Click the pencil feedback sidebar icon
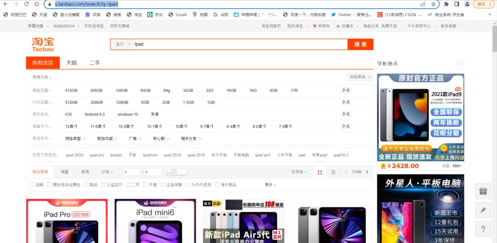This screenshot has height=243, width=497. tap(483, 210)
